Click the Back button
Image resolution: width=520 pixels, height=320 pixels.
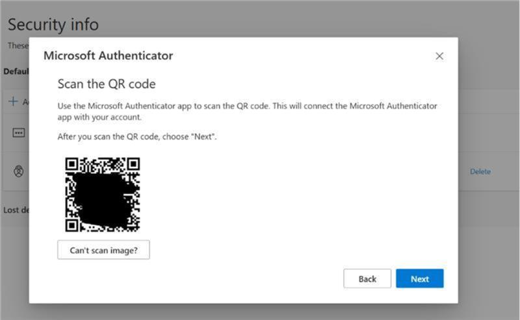click(x=367, y=278)
